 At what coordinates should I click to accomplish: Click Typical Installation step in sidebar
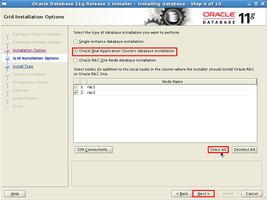pos(29,75)
